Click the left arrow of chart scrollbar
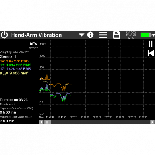Screen dimensions: 155x155 tap(41, 122)
